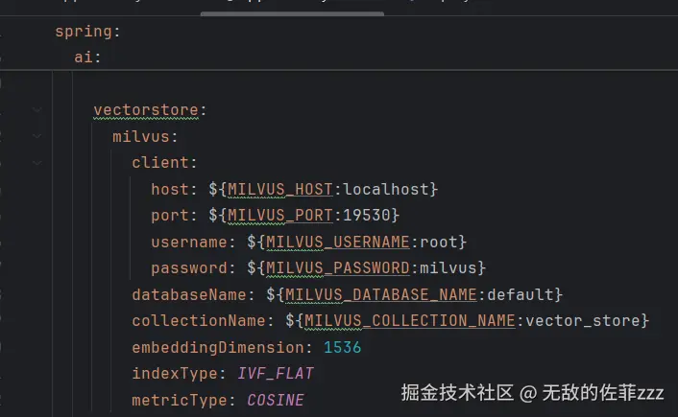Screen dimensions: 678x417
Task: Click the 'vector_store' default value
Action: [x=582, y=321]
